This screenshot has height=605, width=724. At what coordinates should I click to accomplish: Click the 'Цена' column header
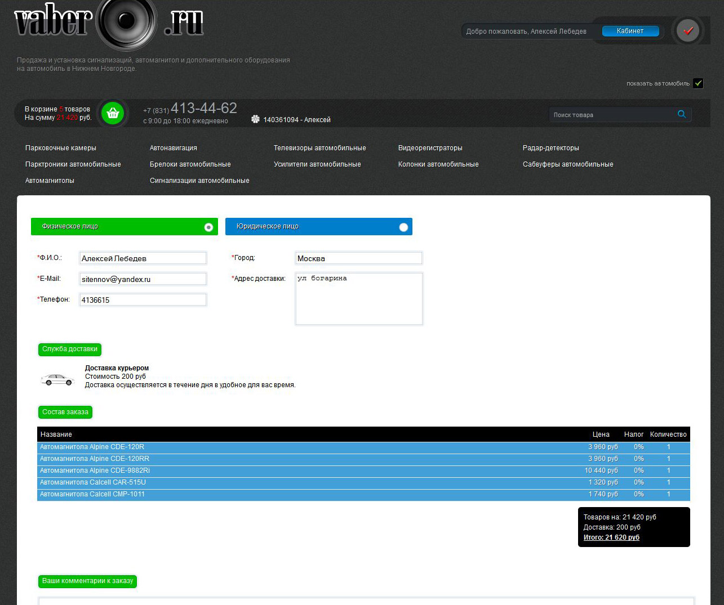tap(601, 434)
